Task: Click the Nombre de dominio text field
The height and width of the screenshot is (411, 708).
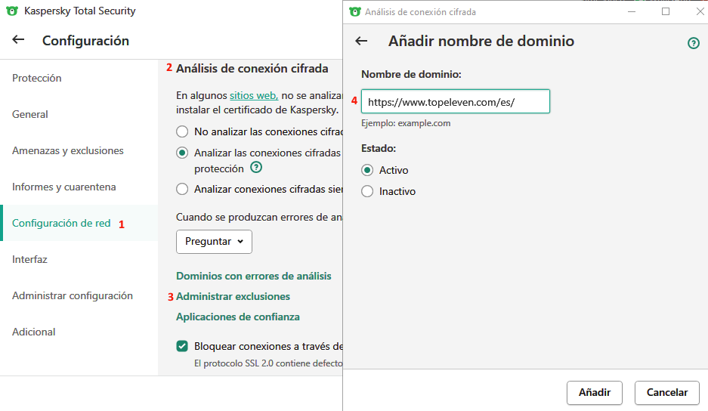Action: pos(456,102)
